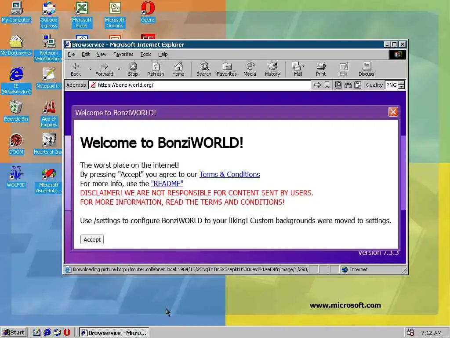Click the Back toolbar button
This screenshot has width=450, height=338.
click(76, 69)
